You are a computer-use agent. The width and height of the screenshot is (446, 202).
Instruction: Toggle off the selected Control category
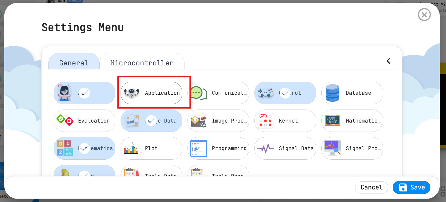pyautogui.click(x=285, y=93)
